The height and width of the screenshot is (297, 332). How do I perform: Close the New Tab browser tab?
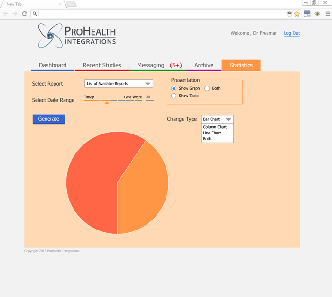pyautogui.click(x=60, y=4)
